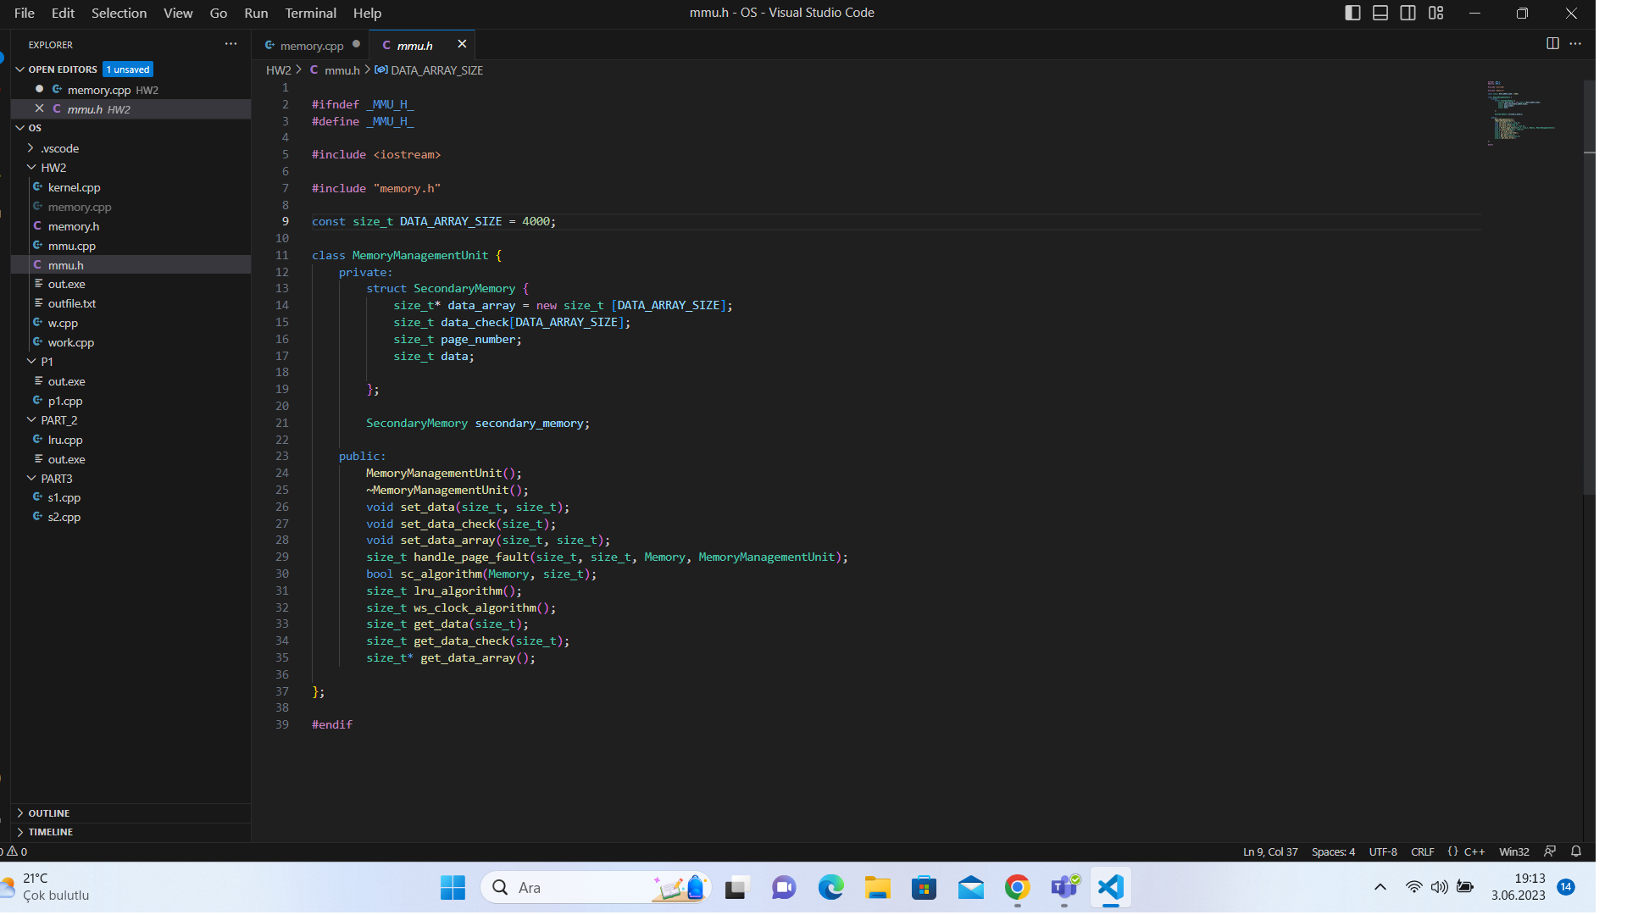Open Google Chrome from taskbar
This screenshot has height=915, width=1627.
(x=1017, y=887)
